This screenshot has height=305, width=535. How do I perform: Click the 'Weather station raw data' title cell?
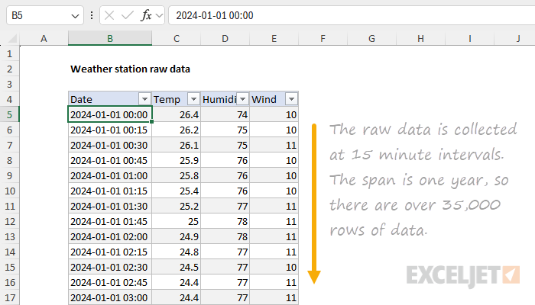click(x=130, y=69)
